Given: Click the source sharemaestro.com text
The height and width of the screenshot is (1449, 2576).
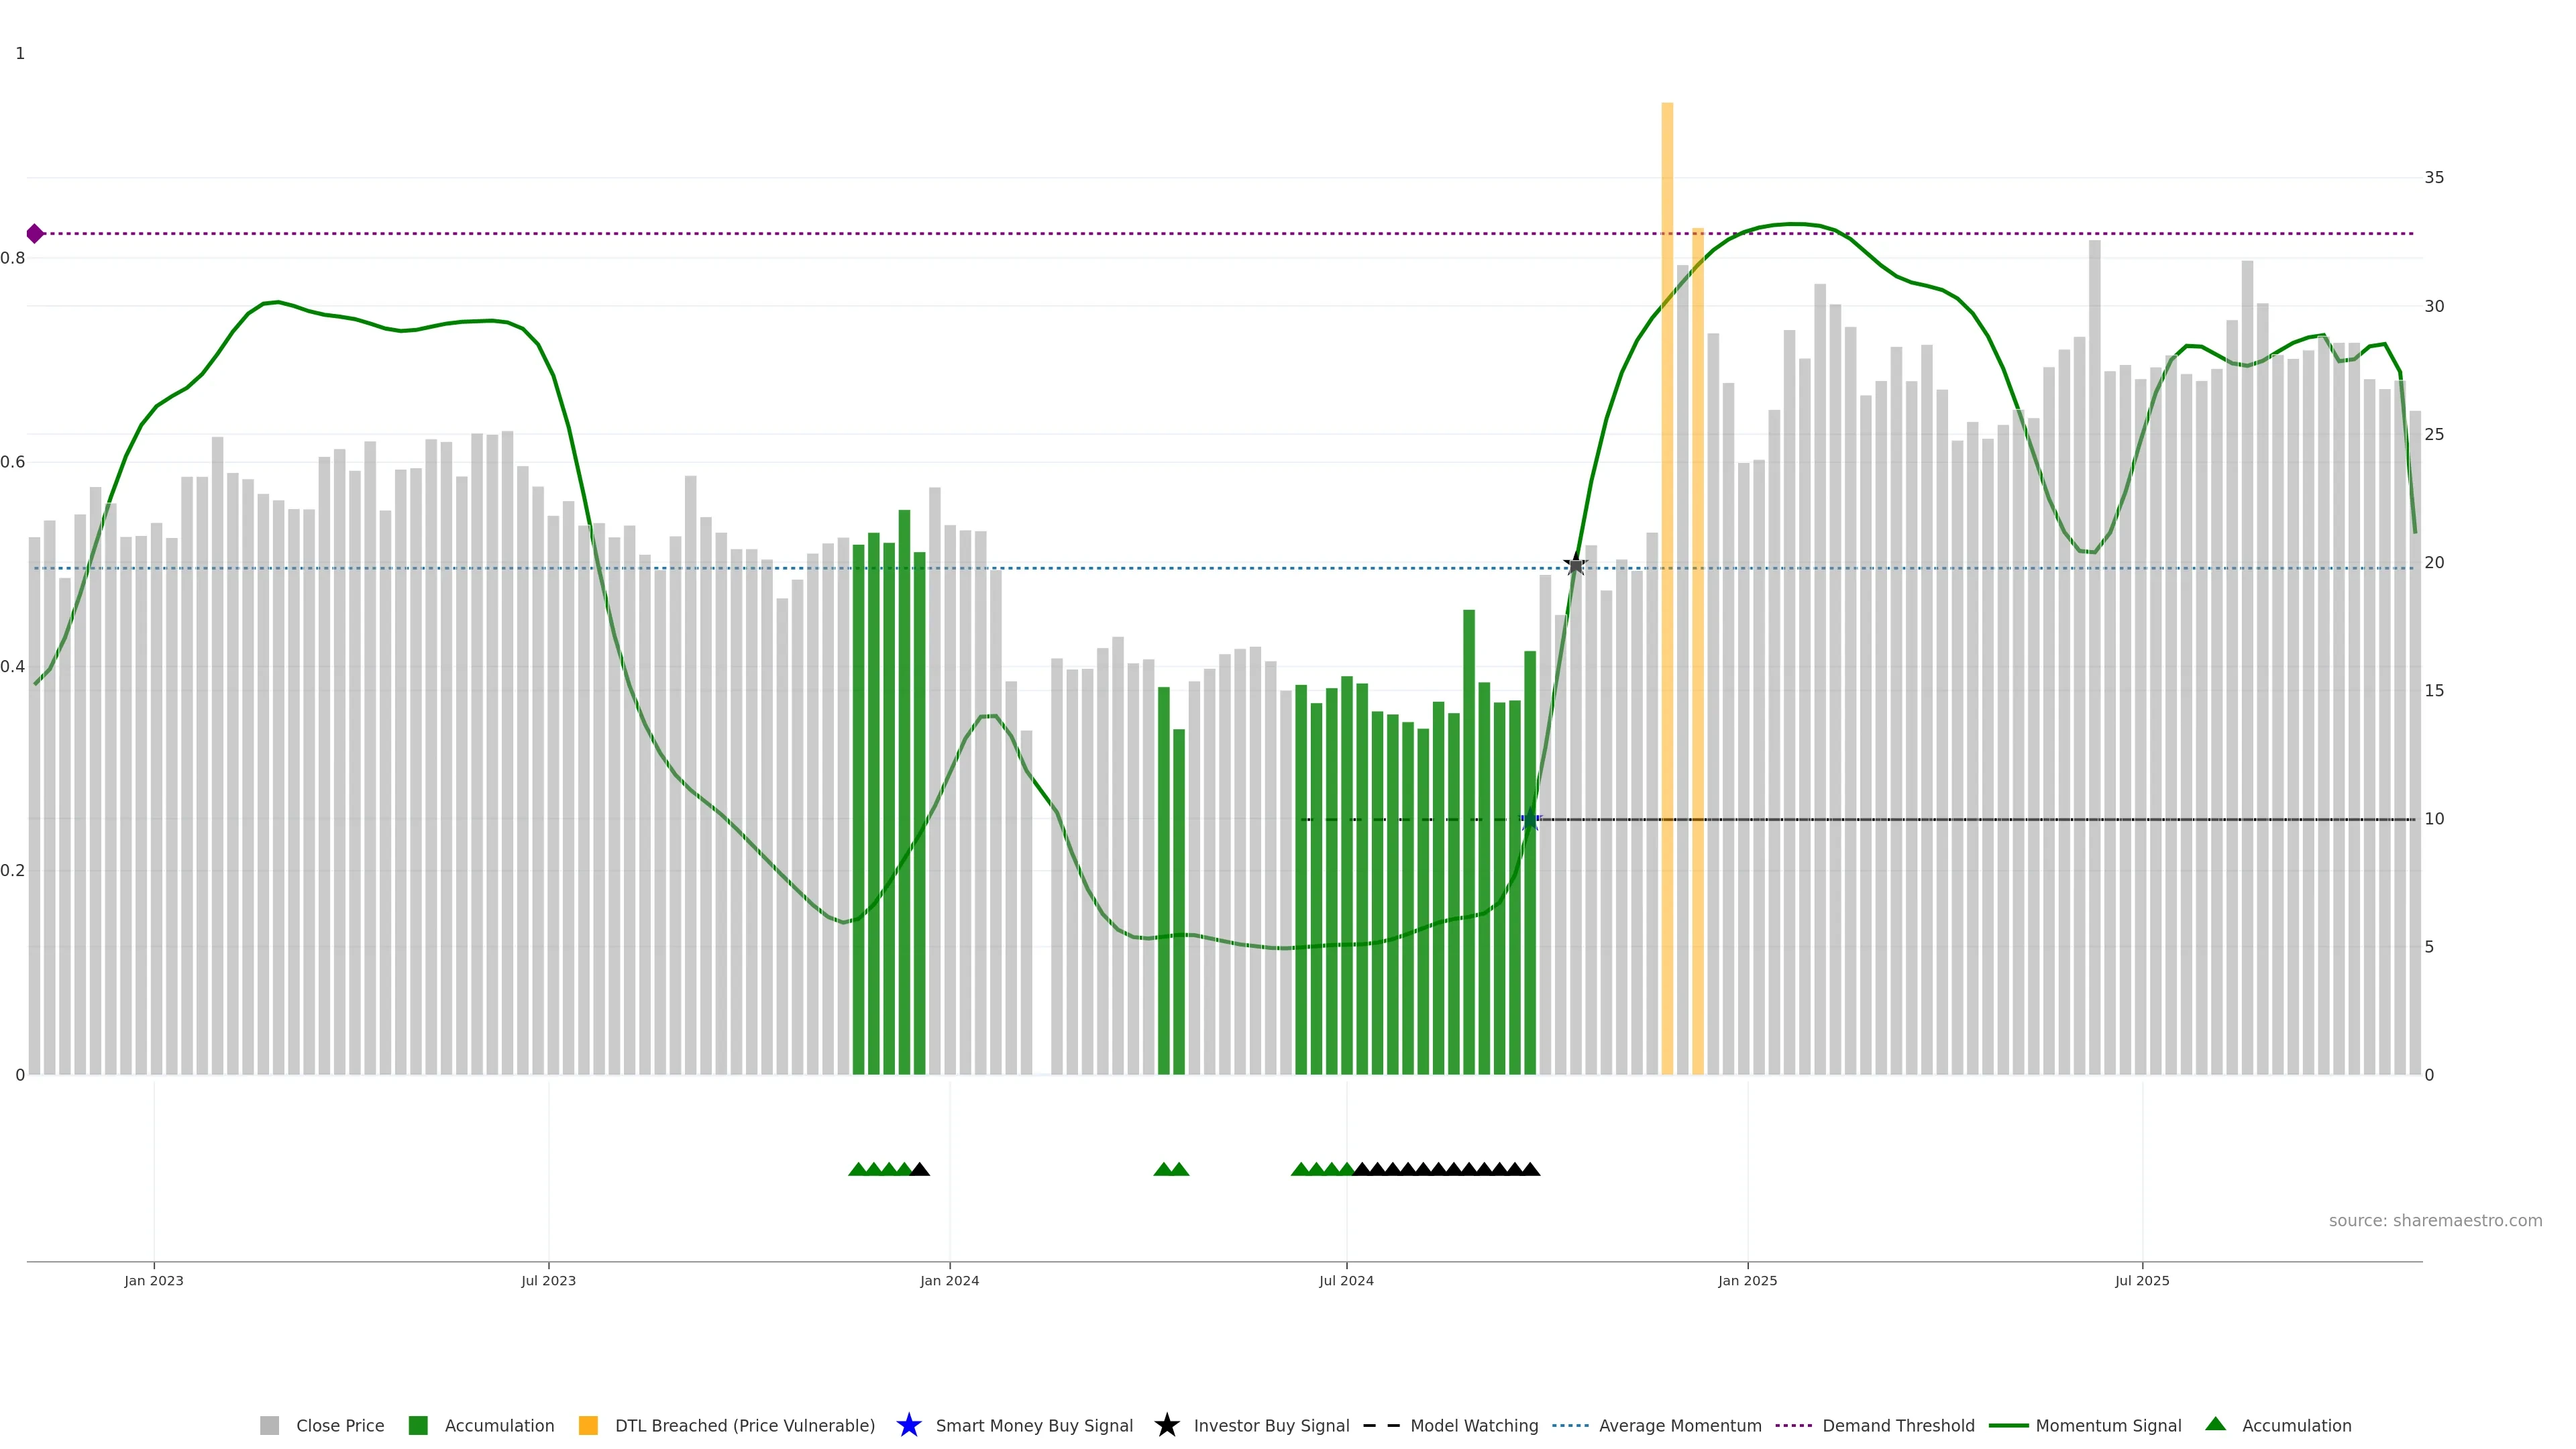Looking at the screenshot, I should pyautogui.click(x=2435, y=1220).
